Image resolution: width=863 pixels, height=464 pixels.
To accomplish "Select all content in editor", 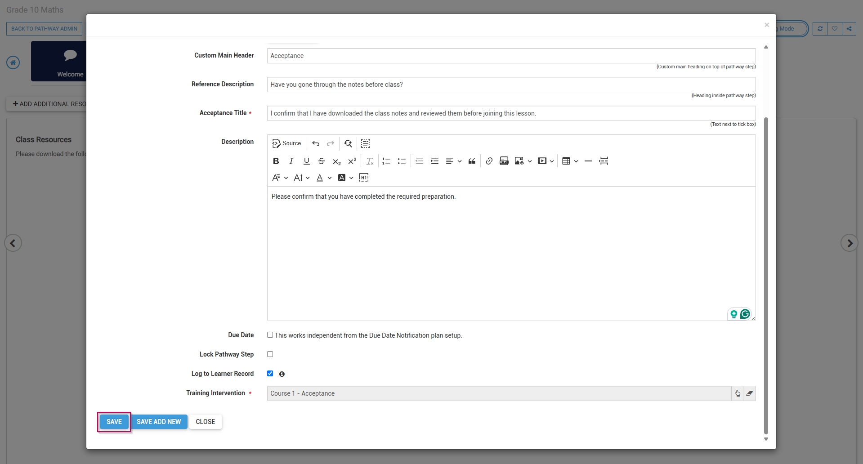I will (x=366, y=143).
